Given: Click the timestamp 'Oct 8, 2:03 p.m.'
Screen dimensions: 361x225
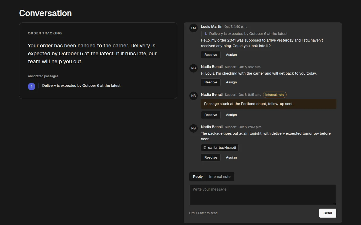Looking at the screenshot, I should (250, 127).
